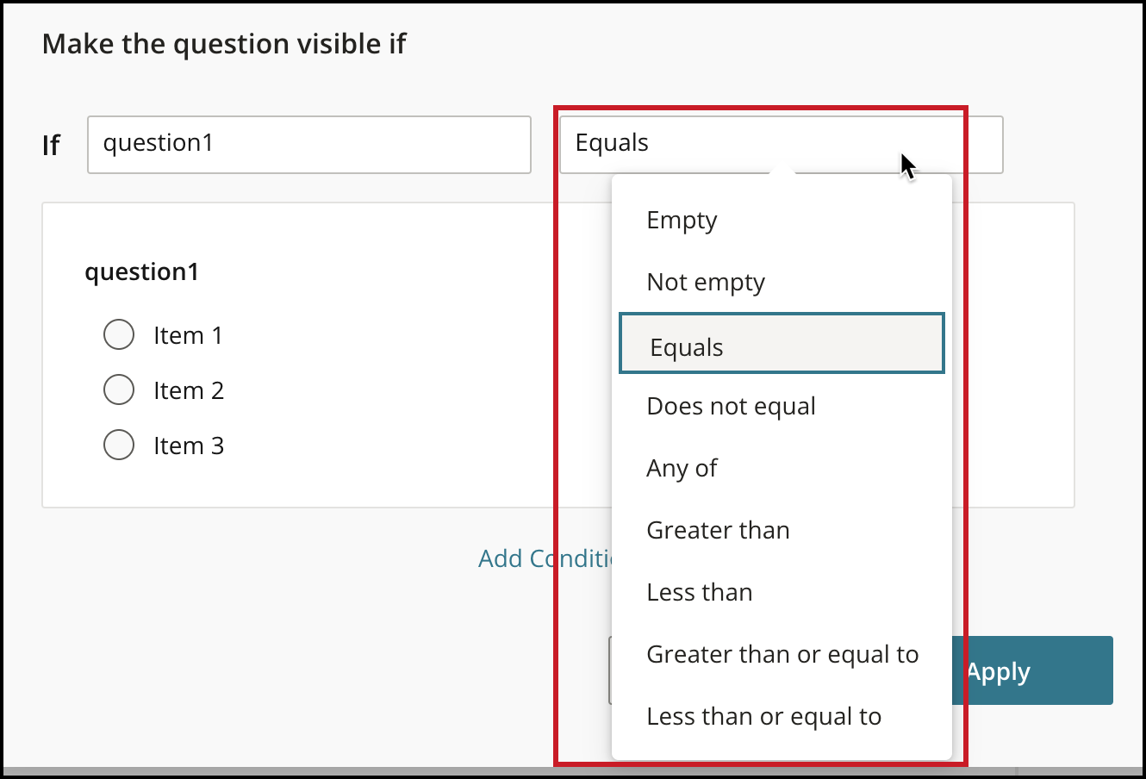Pick the highlighted Equals option
1146x779 pixels.
[x=782, y=343]
